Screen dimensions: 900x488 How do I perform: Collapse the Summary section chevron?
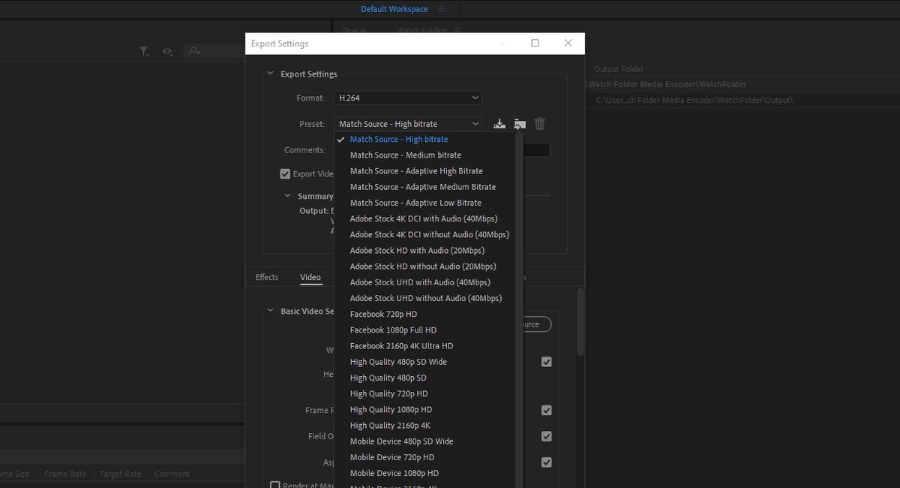286,195
